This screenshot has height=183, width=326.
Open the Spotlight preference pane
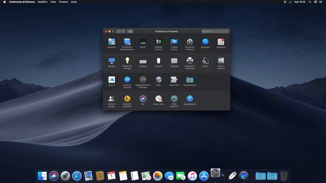point(205,43)
